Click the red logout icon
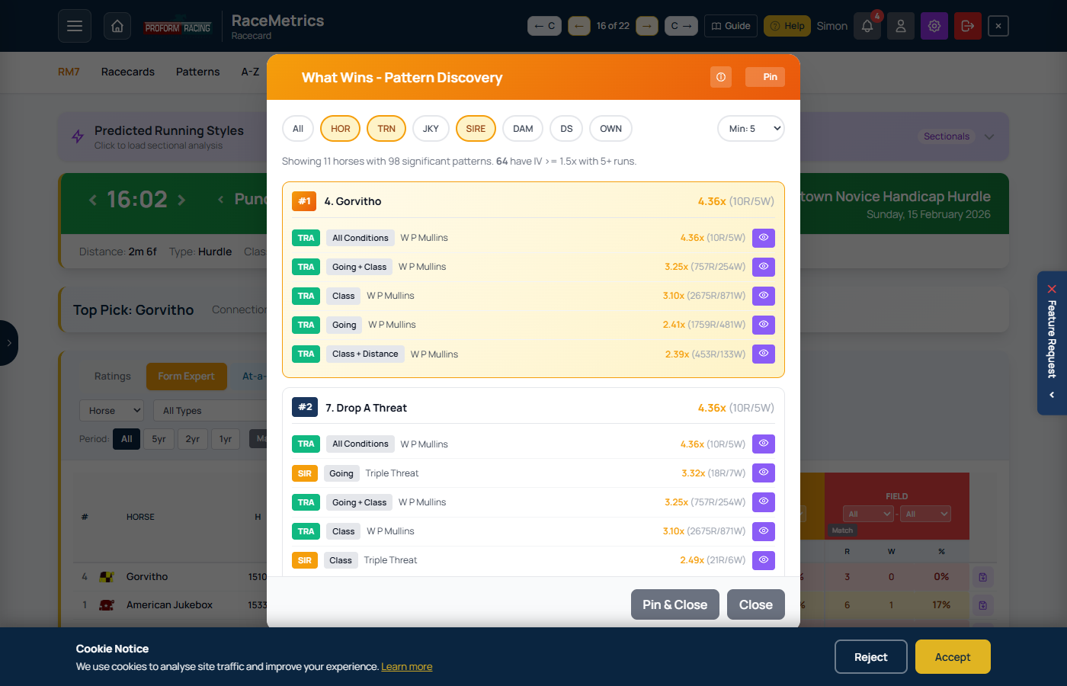The width and height of the screenshot is (1067, 686). (x=967, y=25)
